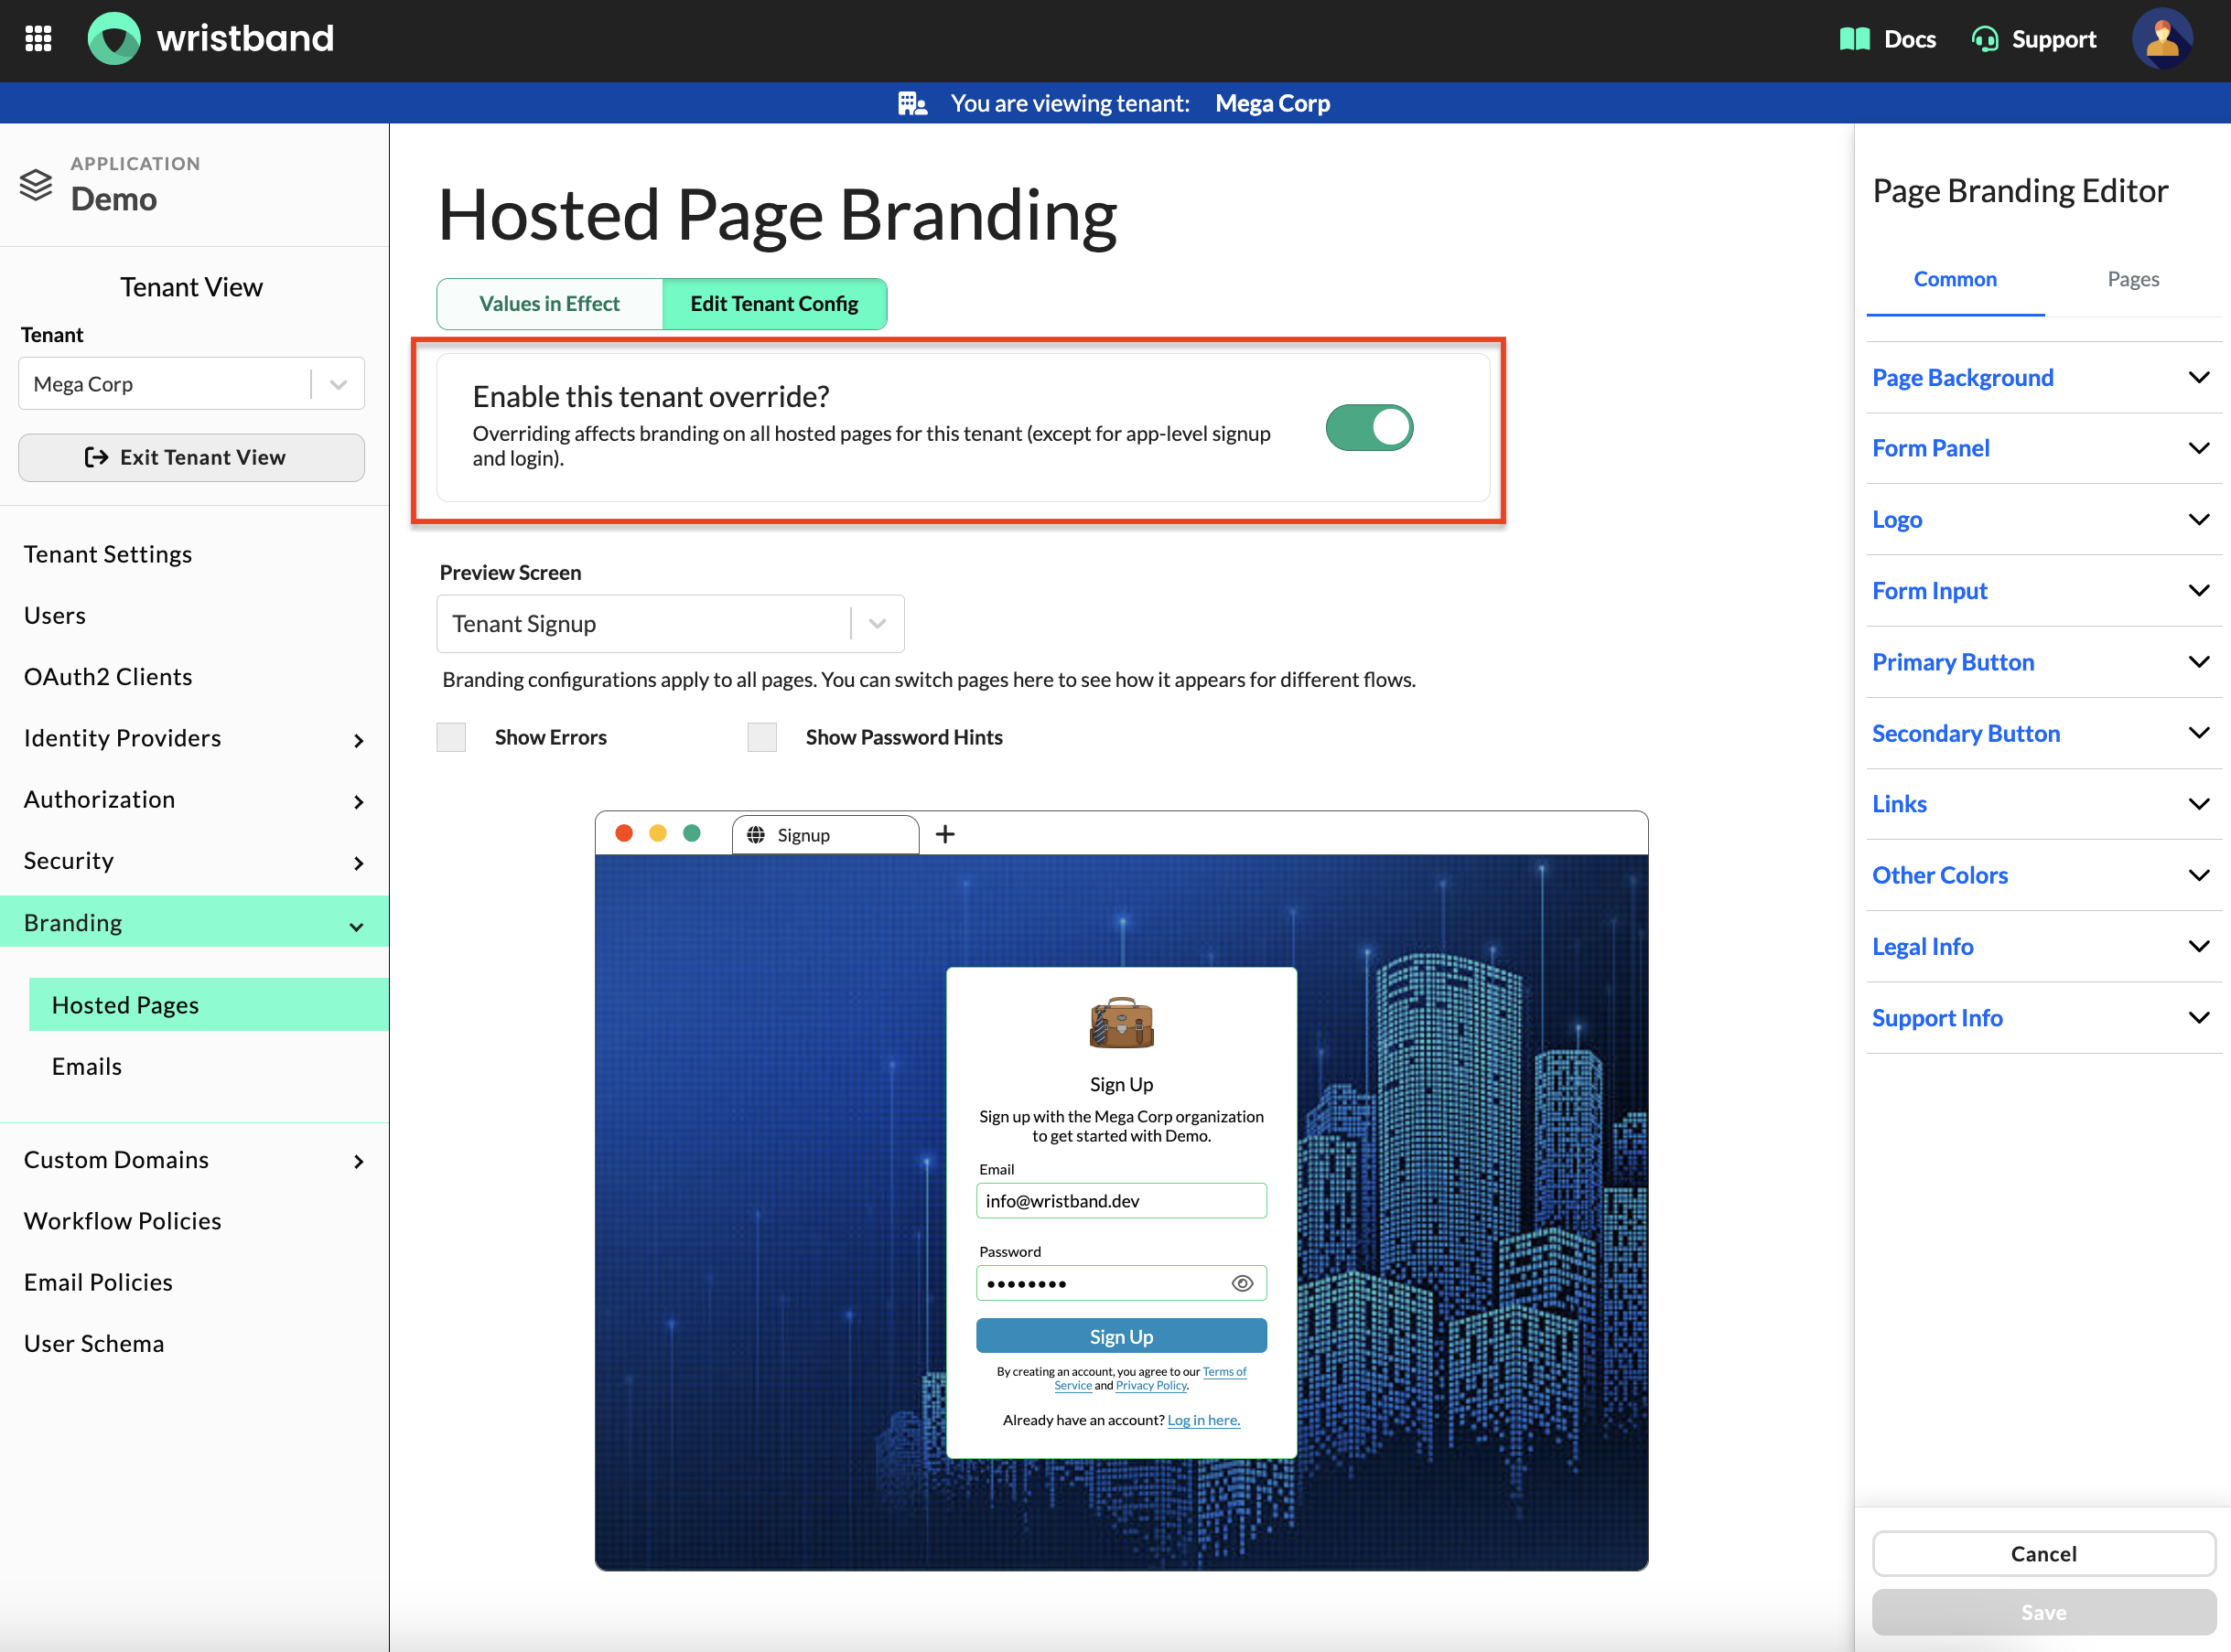Click the tenant building icon in banner
Viewport: 2231px width, 1652px height.
911,103
